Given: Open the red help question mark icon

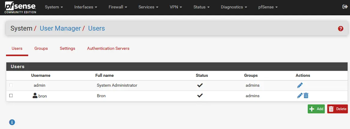Looking at the screenshot, I should pos(340,28).
